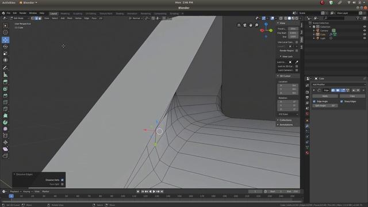The width and height of the screenshot is (368, 207).
Task: Open the Render properties tab icon
Action: tap(307, 92)
